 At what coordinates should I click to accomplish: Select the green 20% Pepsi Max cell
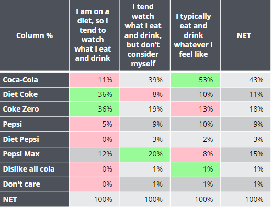(x=145, y=154)
